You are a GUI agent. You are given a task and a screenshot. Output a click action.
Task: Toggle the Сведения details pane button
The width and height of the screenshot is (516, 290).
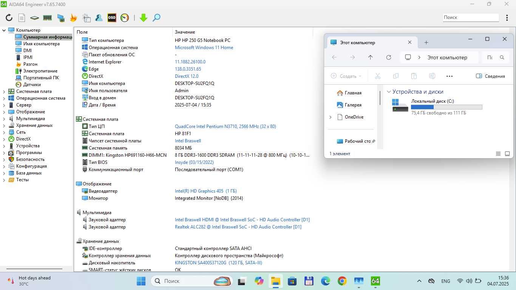click(x=490, y=76)
